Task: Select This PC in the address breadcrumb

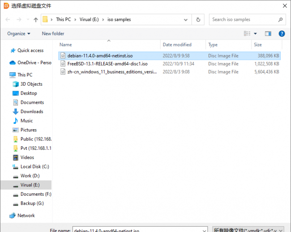Action: pyautogui.click(x=64, y=20)
